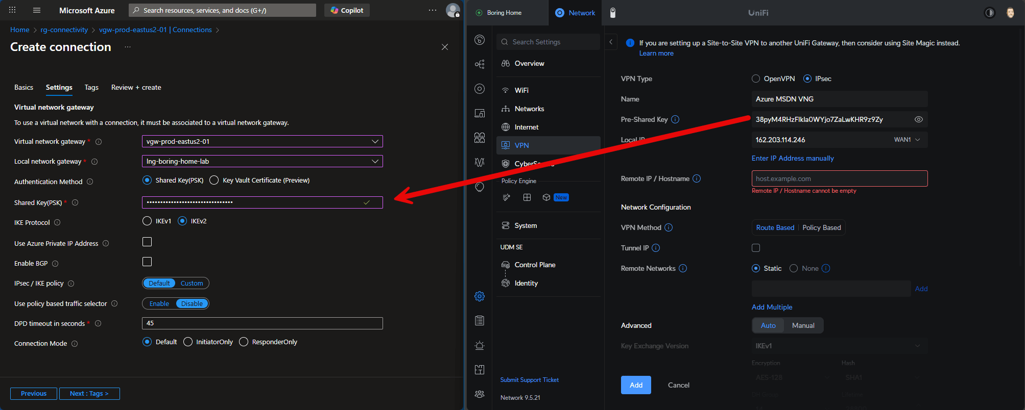The height and width of the screenshot is (410, 1025).
Task: Open Policy Engine magic wand icon
Action: pos(507,197)
